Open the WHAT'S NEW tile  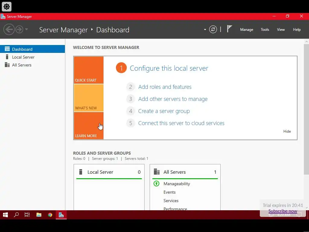coord(89,98)
